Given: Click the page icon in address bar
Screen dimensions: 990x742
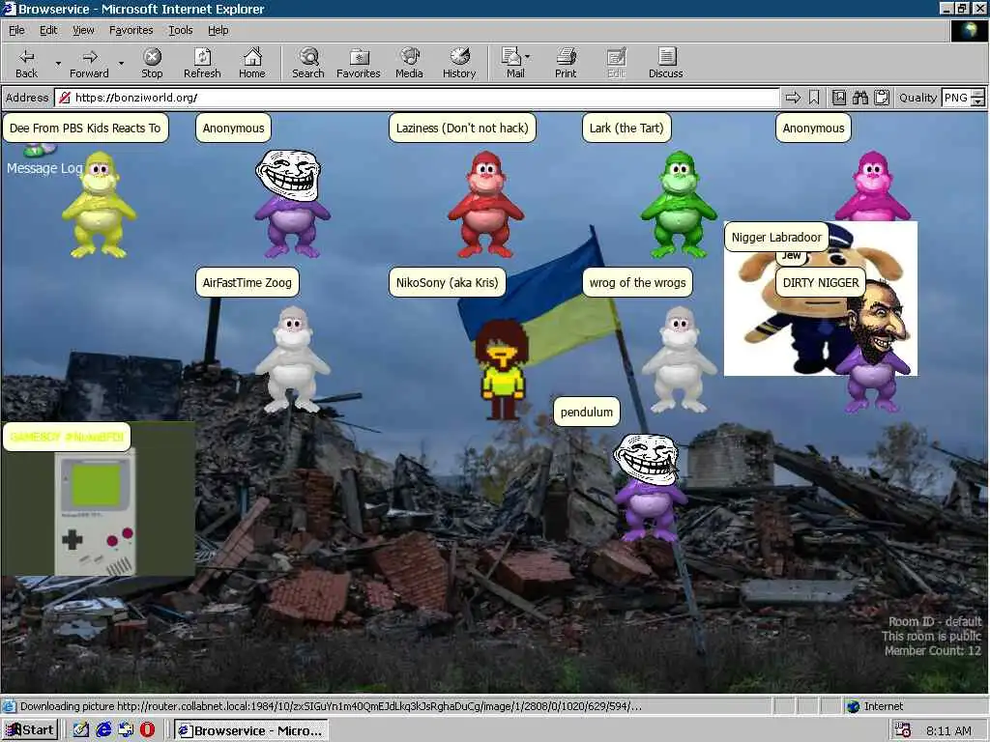Looking at the screenshot, I should point(64,98).
